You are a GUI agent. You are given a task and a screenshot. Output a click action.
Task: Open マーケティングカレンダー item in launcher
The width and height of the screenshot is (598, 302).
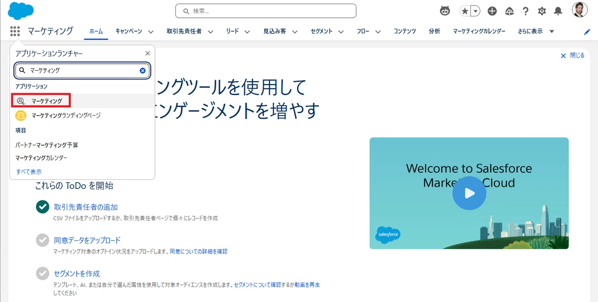[x=41, y=158]
